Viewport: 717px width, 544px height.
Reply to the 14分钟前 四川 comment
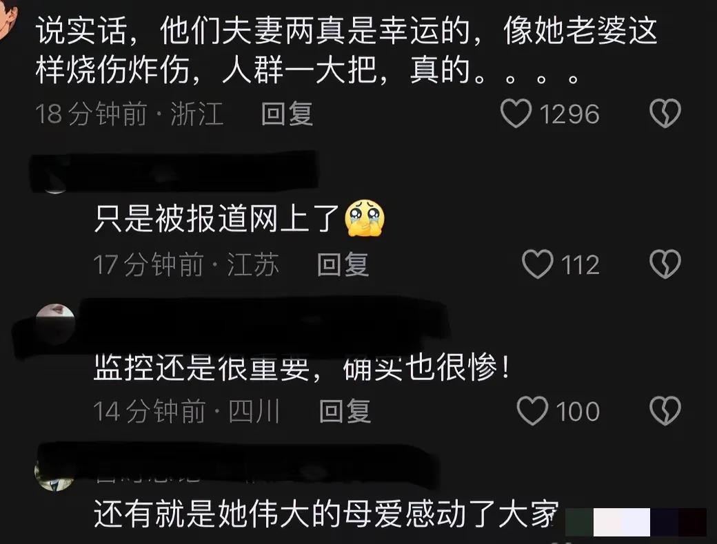345,411
